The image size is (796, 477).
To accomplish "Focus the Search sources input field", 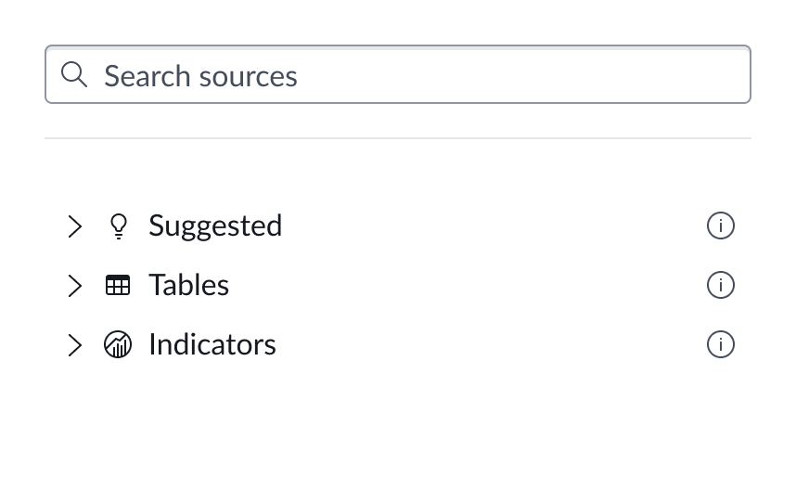I will click(x=417, y=74).
